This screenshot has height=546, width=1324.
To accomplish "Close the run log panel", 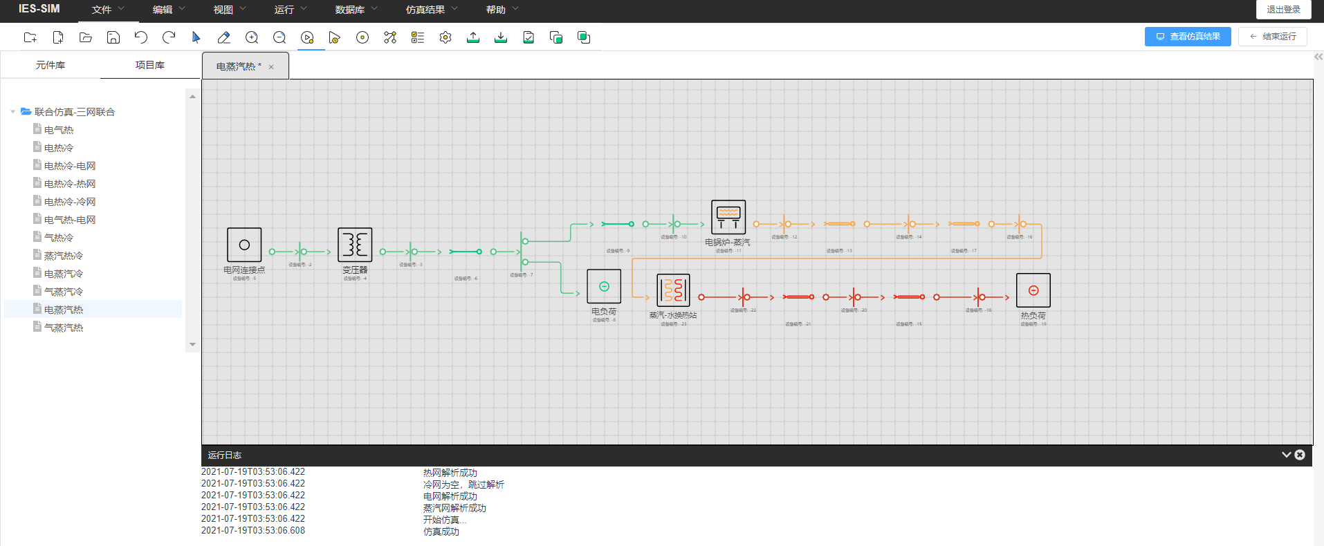I will pyautogui.click(x=1300, y=455).
